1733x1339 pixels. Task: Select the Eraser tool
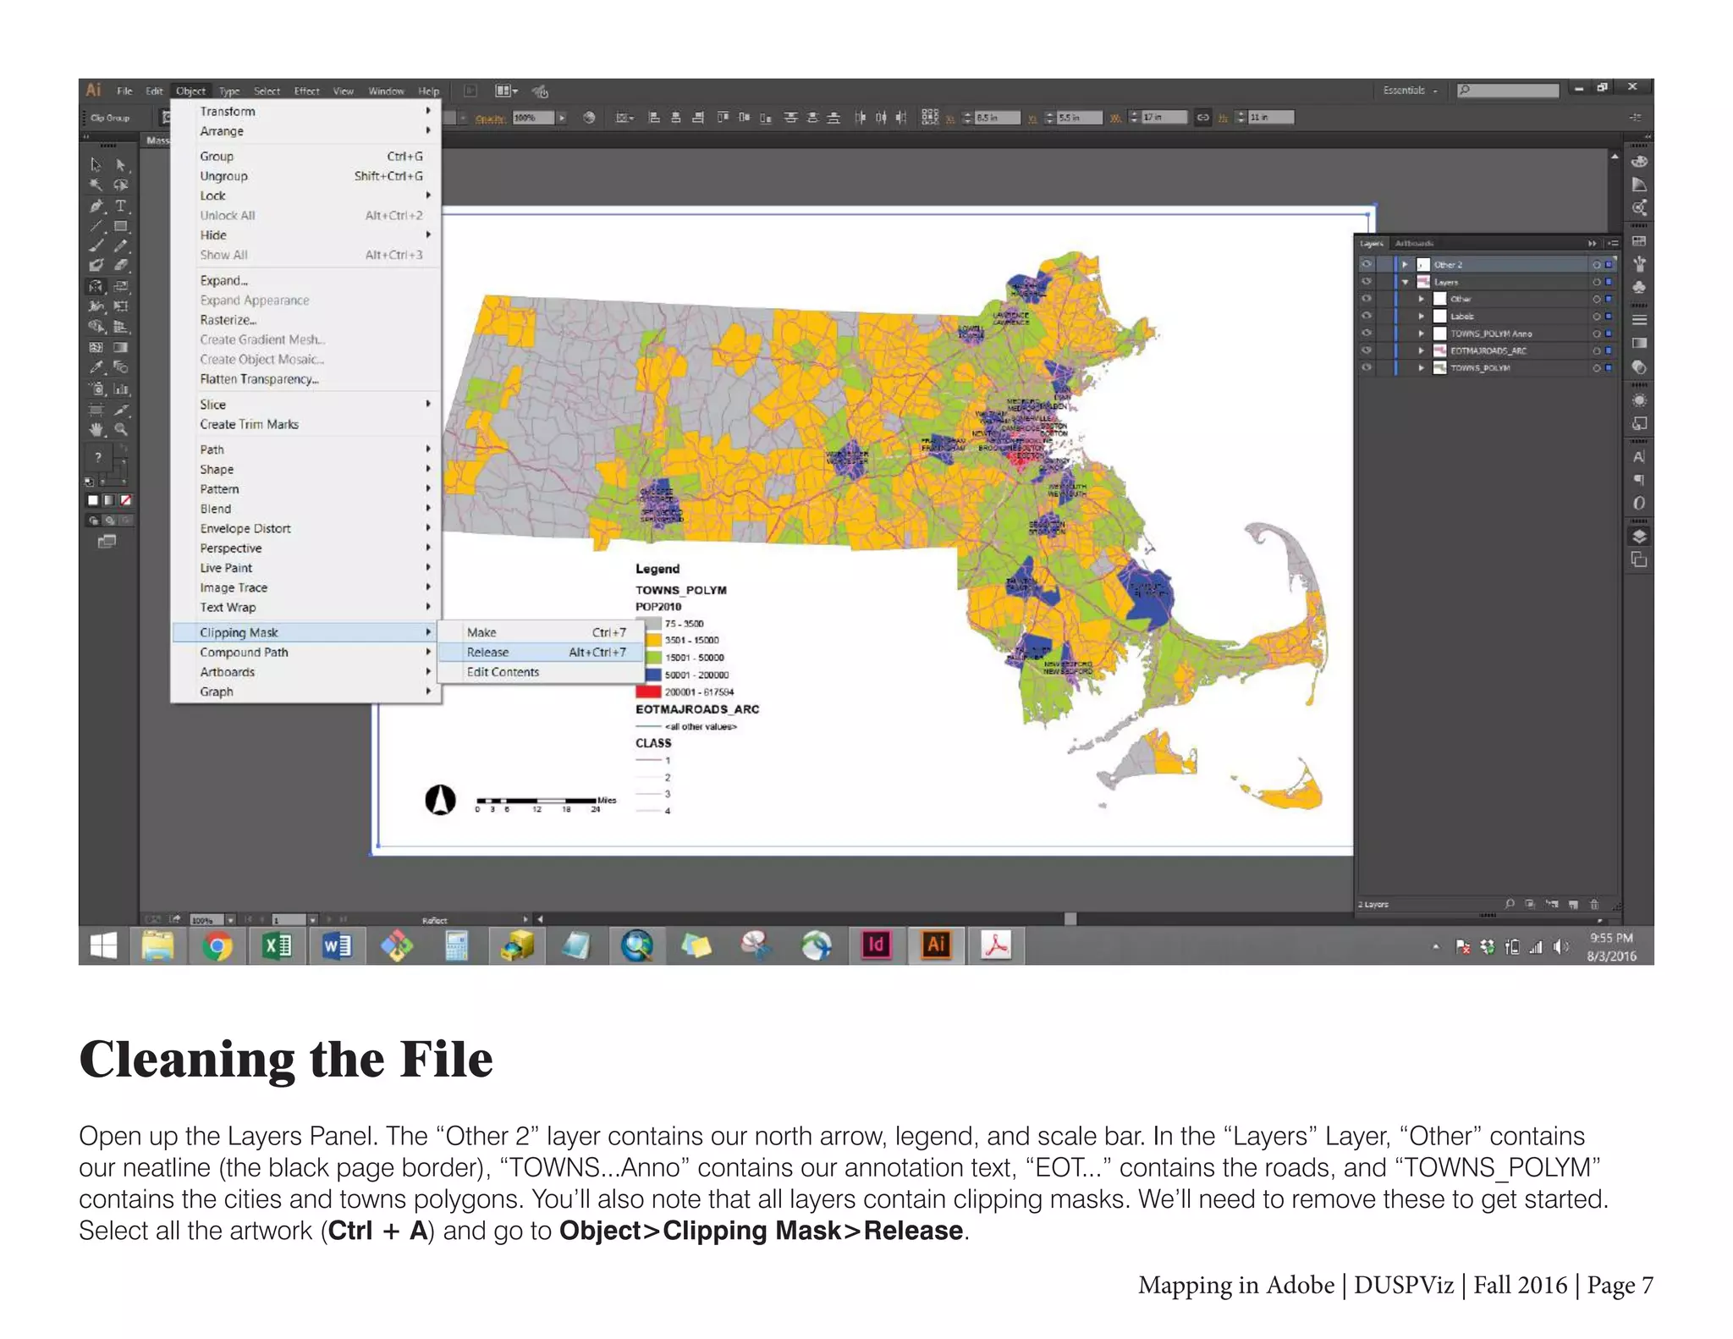pyautogui.click(x=121, y=266)
